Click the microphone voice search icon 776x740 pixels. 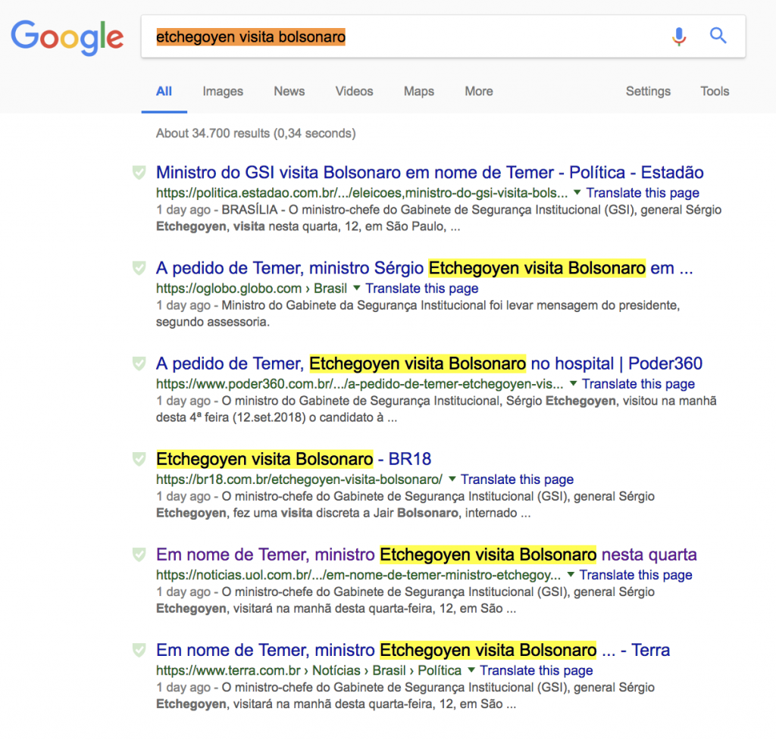[x=679, y=36]
